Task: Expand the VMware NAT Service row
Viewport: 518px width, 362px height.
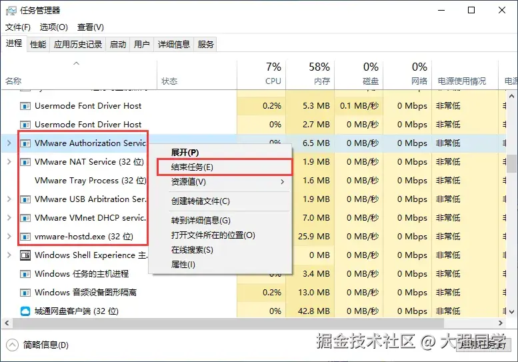Action: [9, 162]
